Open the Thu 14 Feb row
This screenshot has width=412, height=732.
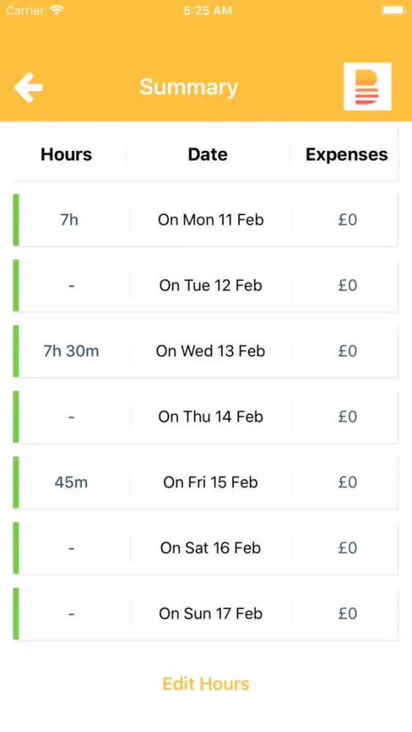[206, 417]
